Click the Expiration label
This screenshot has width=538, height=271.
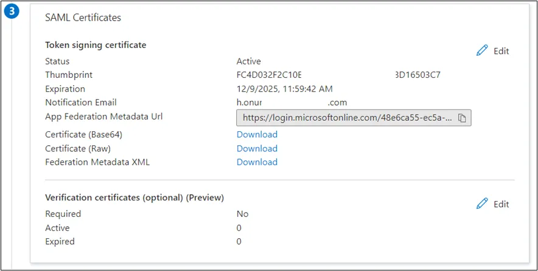click(65, 89)
